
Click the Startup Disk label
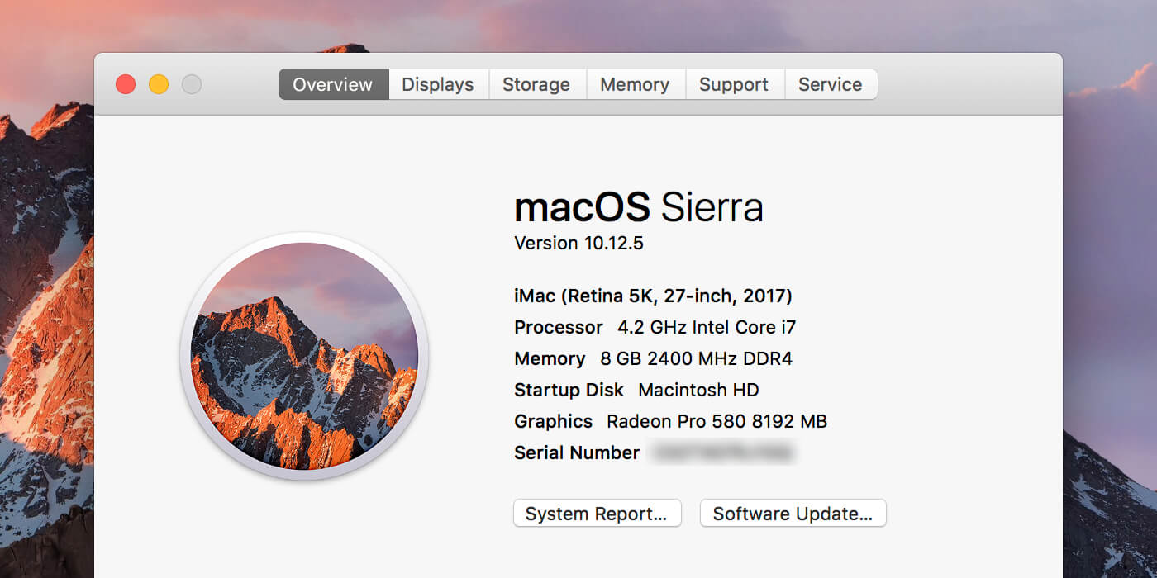[569, 390]
